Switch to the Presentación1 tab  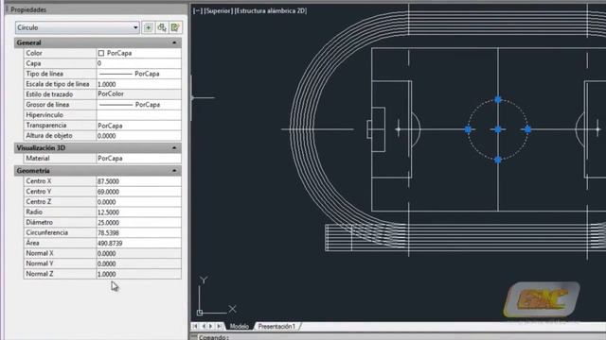tap(276, 327)
